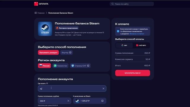Viewport: 190px width, 107px height.
Task: Click the Комиссия сервиса 50 ₽ value
Action: tap(148, 59)
